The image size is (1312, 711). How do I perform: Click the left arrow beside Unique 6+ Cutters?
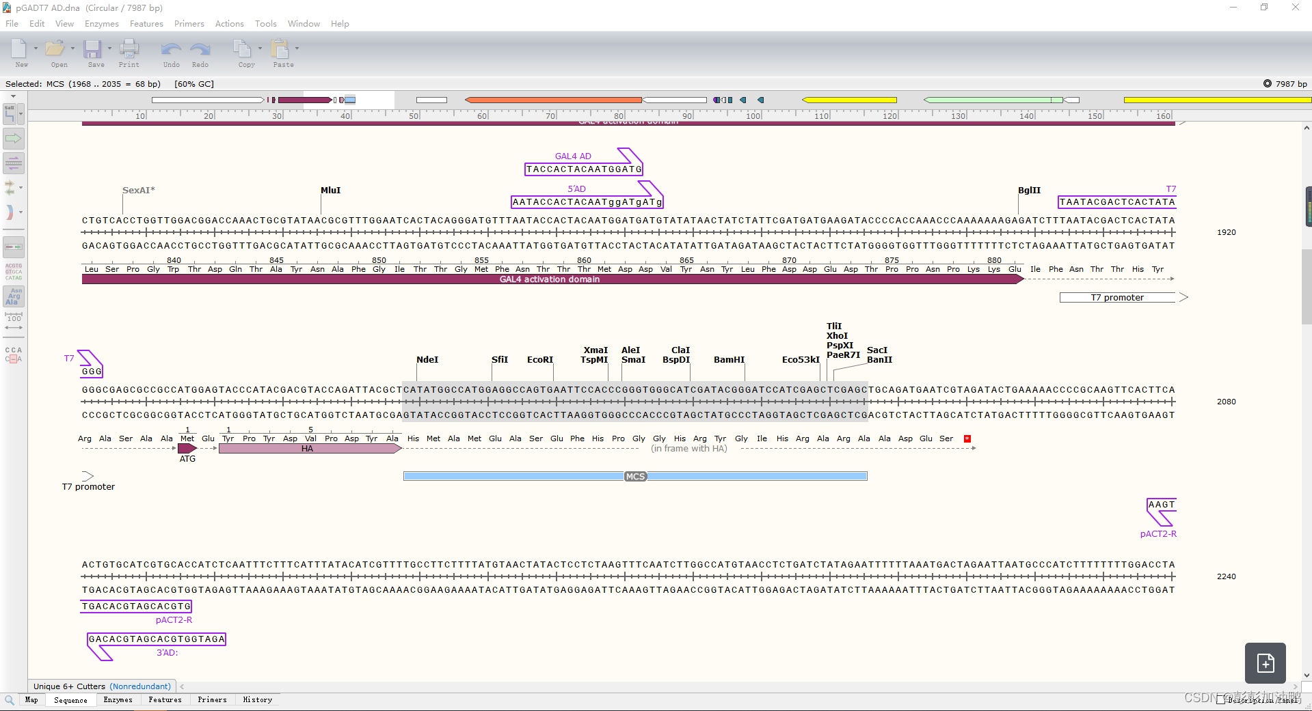[182, 686]
